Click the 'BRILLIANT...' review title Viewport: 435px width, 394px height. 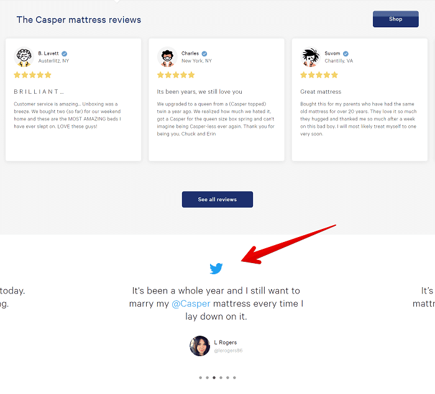(x=39, y=92)
